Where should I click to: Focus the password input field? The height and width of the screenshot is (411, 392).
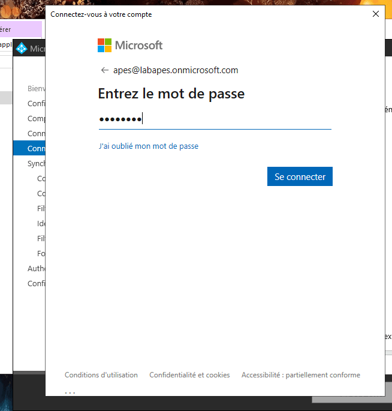tap(215, 119)
